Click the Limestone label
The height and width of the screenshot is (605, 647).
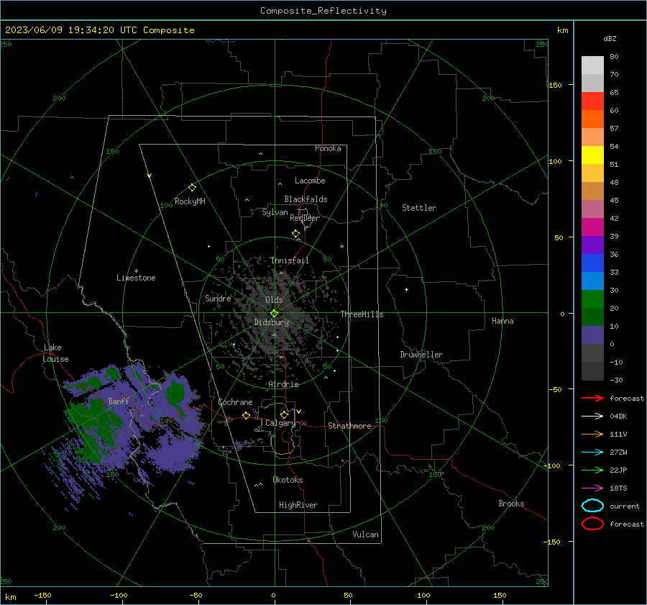136,278
